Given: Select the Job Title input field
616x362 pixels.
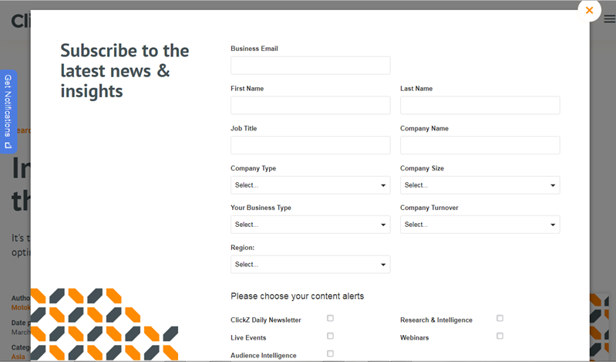Looking at the screenshot, I should [310, 145].
